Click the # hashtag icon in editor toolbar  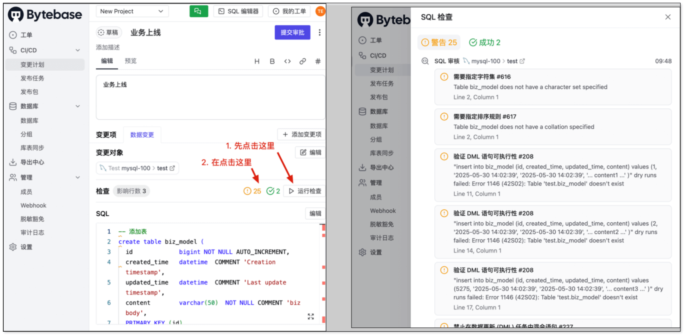coord(318,61)
